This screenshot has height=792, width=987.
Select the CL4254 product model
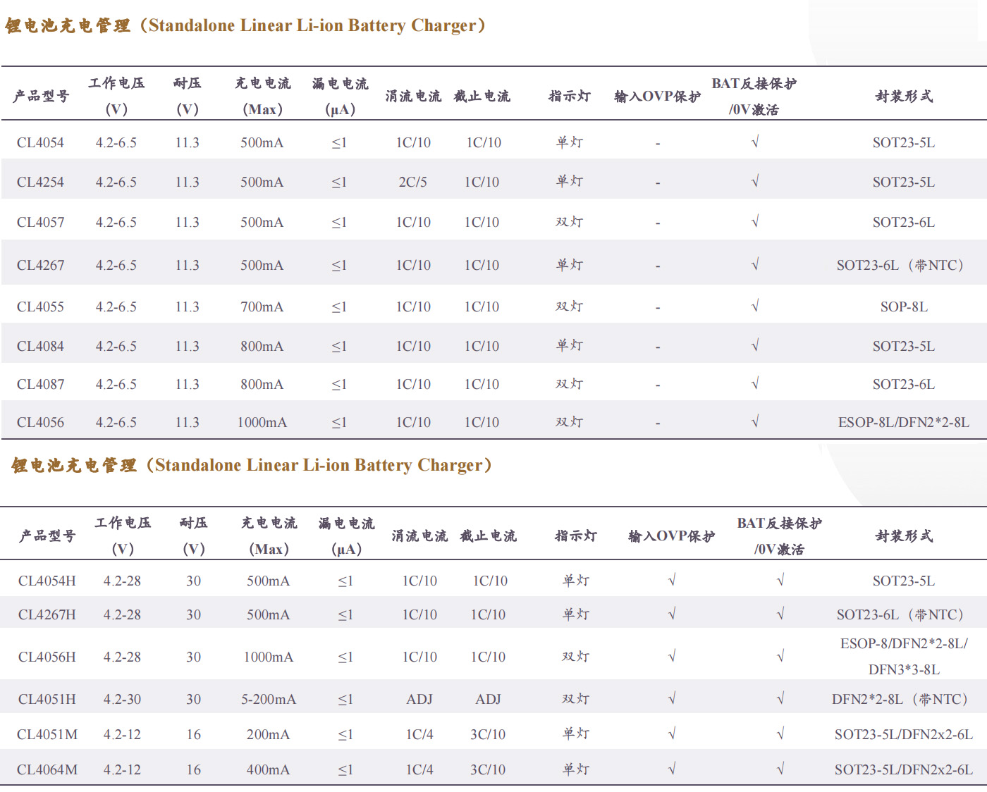pyautogui.click(x=40, y=182)
